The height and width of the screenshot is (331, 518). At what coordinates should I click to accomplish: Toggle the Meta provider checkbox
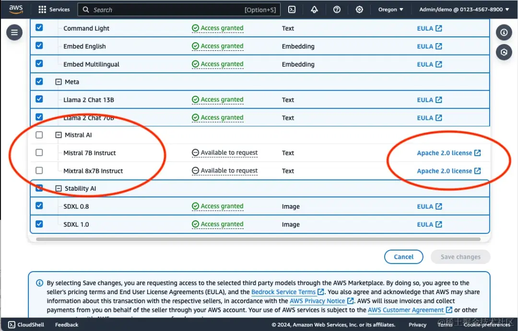(39, 81)
